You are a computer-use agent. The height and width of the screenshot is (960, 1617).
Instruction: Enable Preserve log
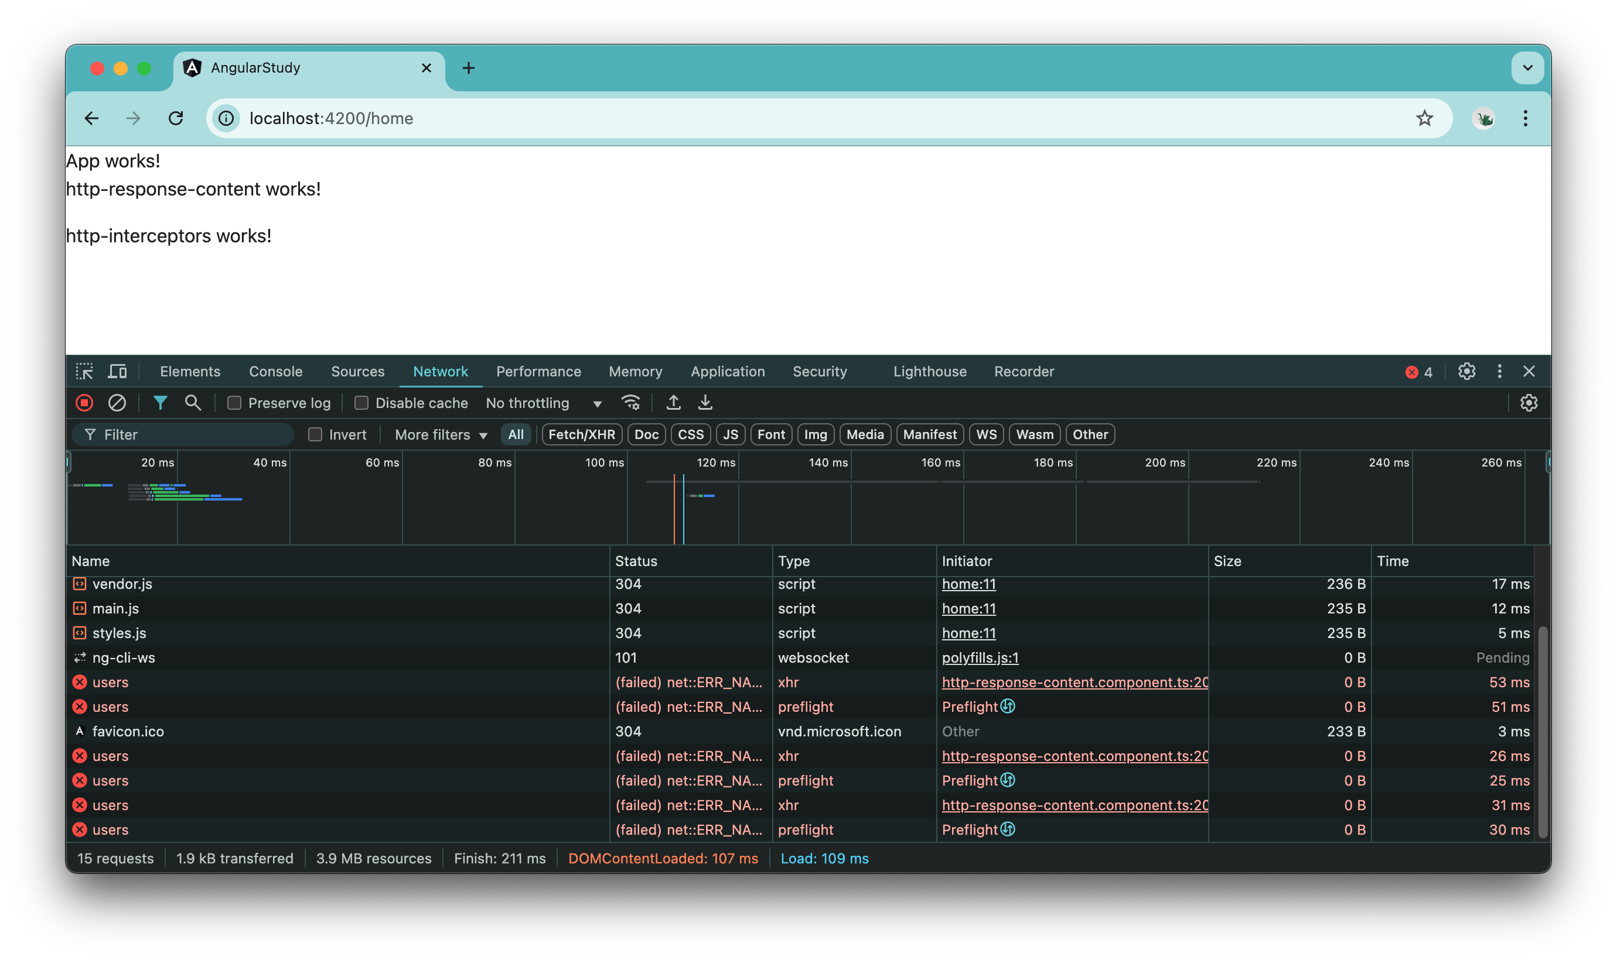[234, 402]
